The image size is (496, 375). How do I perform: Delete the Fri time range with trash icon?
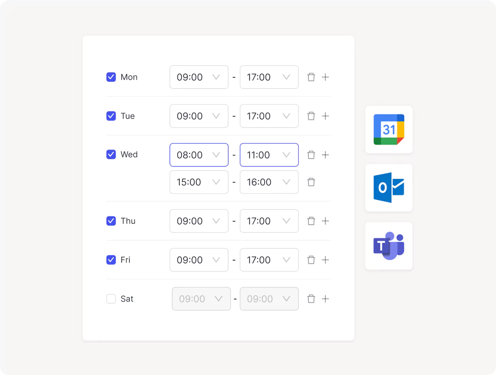pos(311,260)
